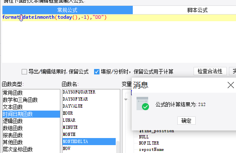Uncheck 填报/分析时保留公式用于计算 checkbox
The width and height of the screenshot is (236, 153).
tap(97, 72)
